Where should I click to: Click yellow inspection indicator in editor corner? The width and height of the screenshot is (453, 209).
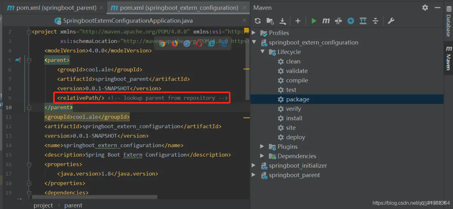coord(247,30)
